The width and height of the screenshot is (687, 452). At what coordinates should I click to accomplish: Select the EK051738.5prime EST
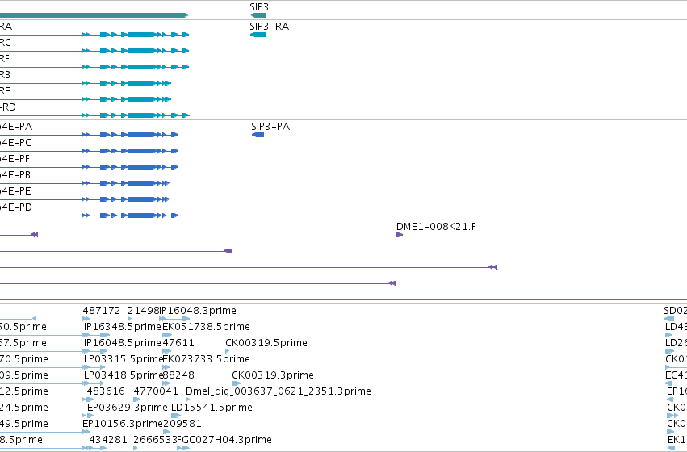pos(206,327)
